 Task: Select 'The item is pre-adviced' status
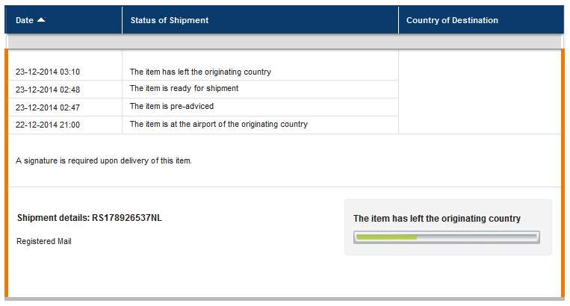tap(173, 107)
